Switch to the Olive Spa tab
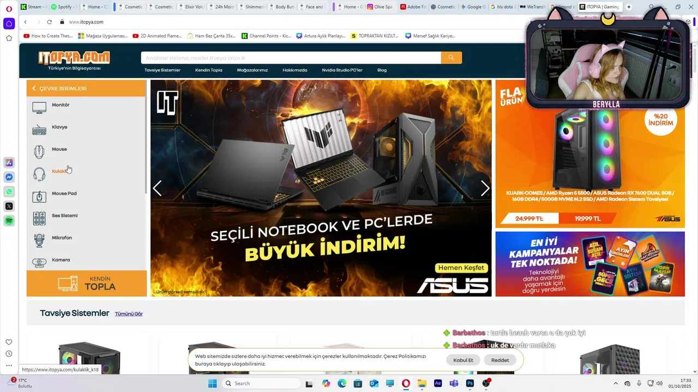The image size is (698, 392). point(380,7)
